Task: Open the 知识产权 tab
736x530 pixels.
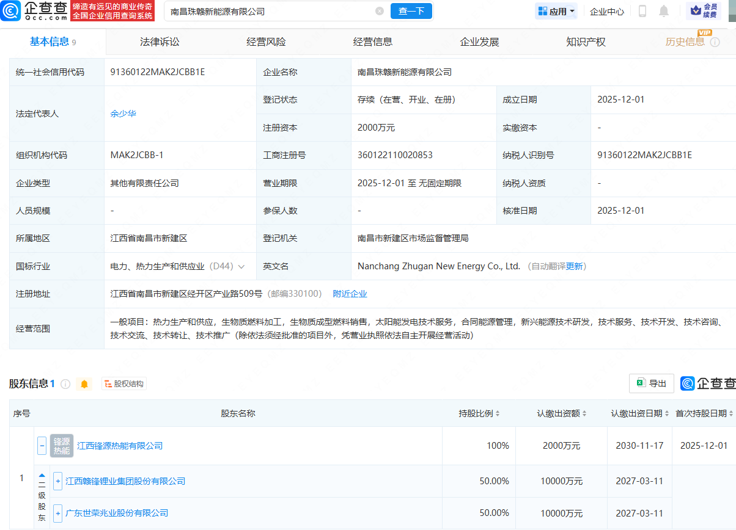Action: point(585,41)
